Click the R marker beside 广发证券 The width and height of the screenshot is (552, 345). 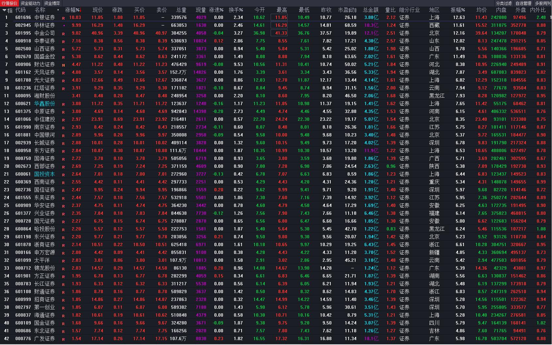pos(63,339)
